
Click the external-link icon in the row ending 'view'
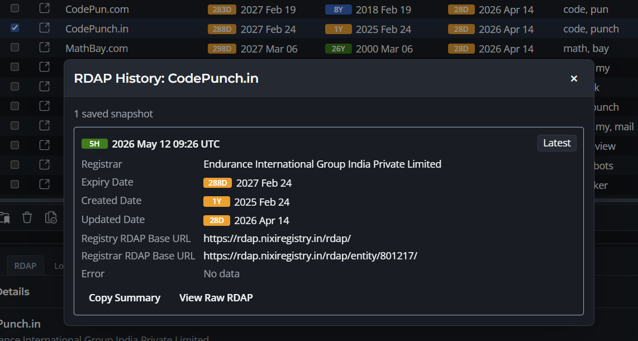pos(44,145)
